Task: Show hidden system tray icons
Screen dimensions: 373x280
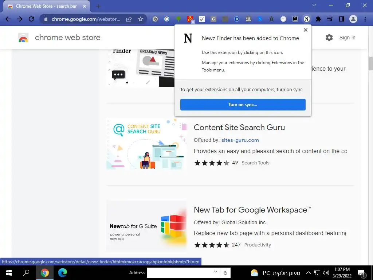Action: 308,273
